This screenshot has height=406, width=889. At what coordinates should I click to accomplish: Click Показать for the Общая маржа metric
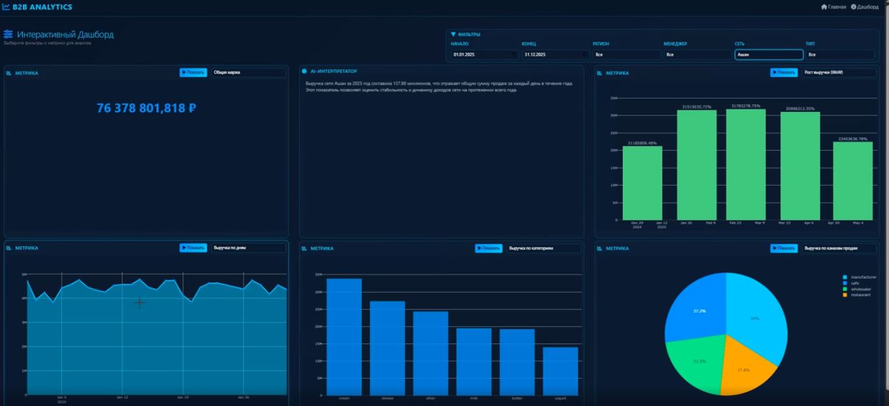tap(194, 73)
